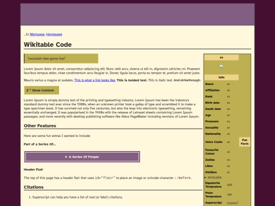Viewport: 275px width, 206px height.
Task: Click the 'And strikethrough.' sample text
Action: coord(187,80)
